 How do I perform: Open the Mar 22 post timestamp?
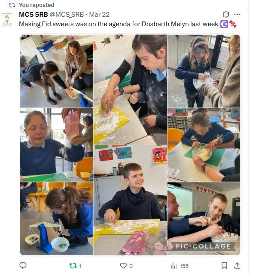(x=99, y=15)
